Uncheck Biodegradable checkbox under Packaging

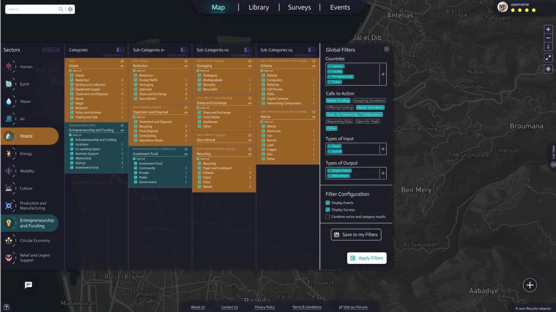[199, 80]
